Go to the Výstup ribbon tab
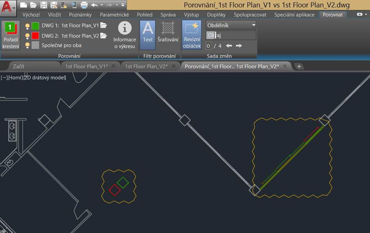The width and height of the screenshot is (370, 233). coord(192,14)
